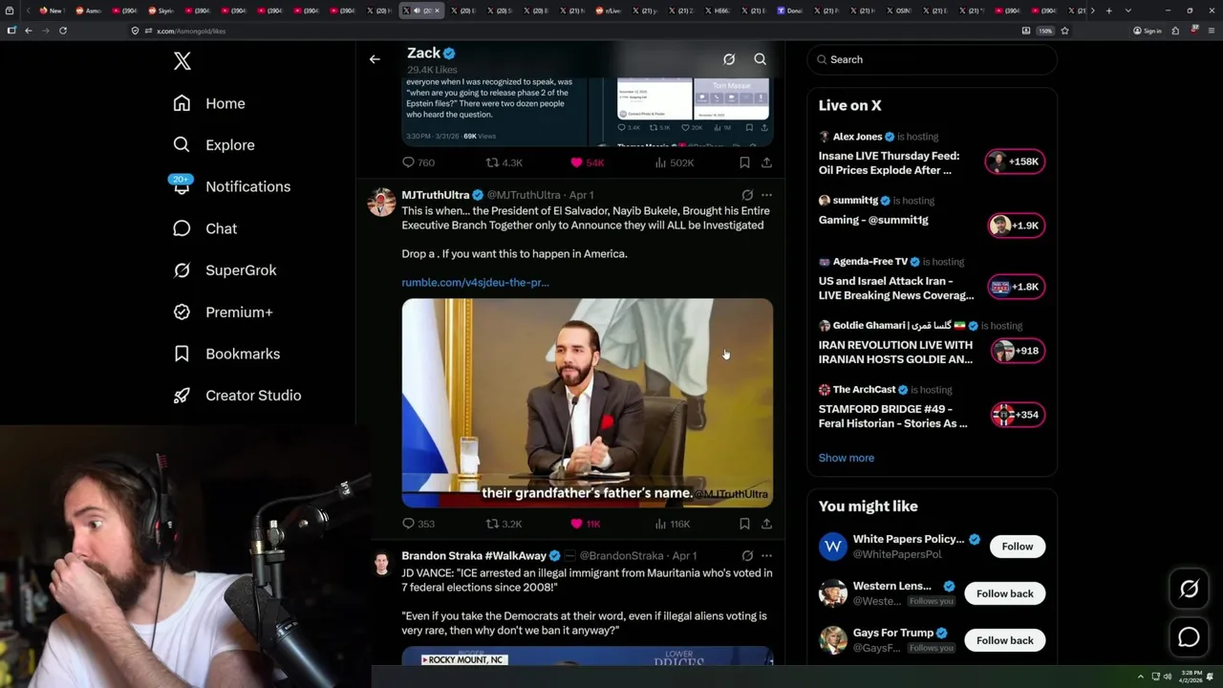
Task: Open a new browser tab
Action: click(1108, 11)
